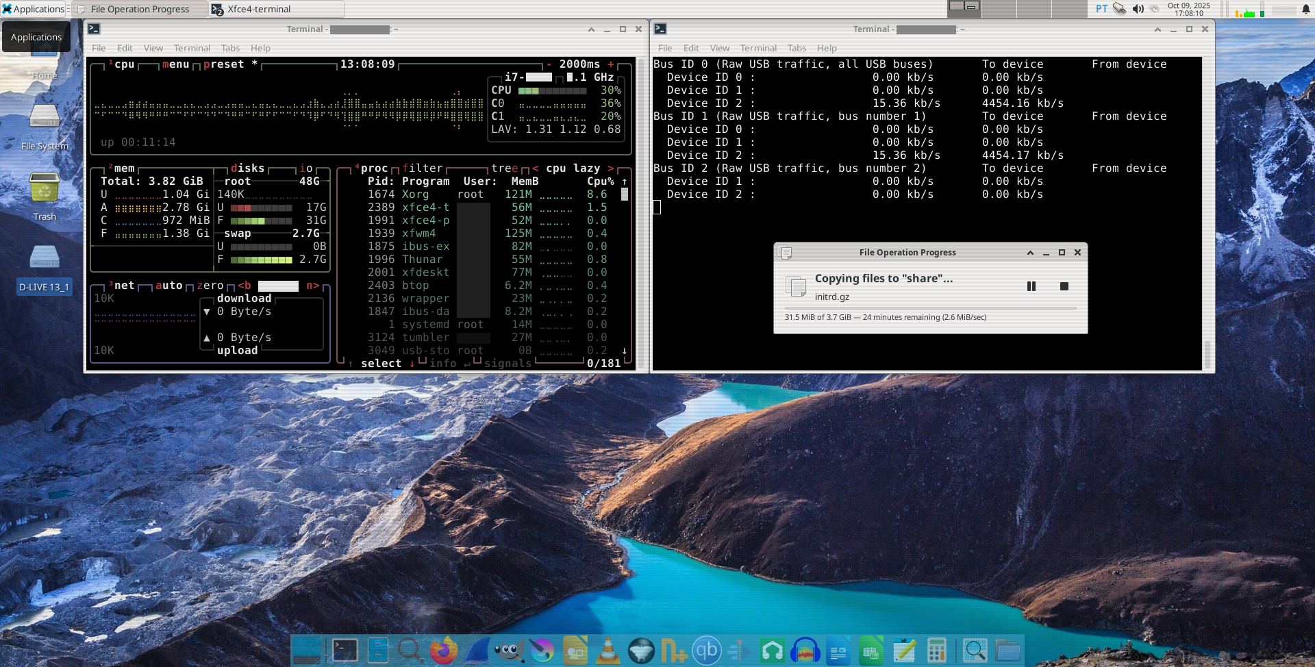Image resolution: width=1315 pixels, height=667 pixels.
Task: Launch Firefox from the bottom dock
Action: coord(443,650)
